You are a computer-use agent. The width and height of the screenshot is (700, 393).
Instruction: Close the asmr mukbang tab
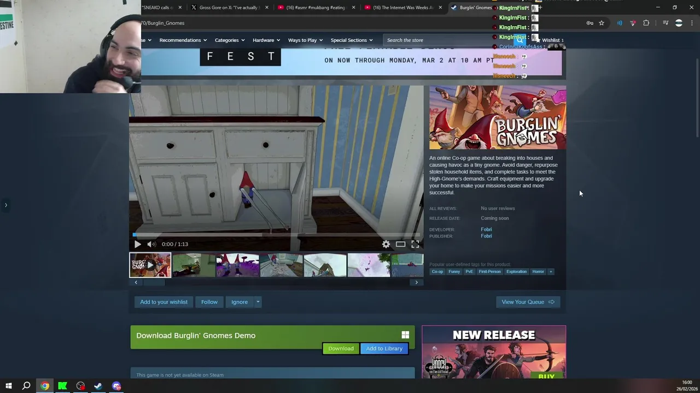point(353,8)
